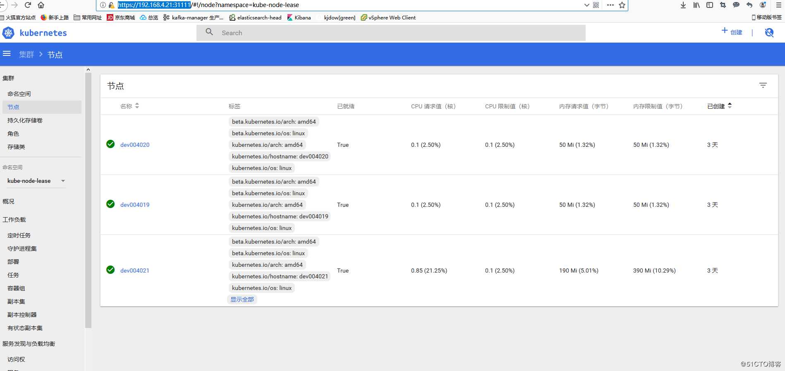Click green status check for dev004021

click(x=110, y=270)
